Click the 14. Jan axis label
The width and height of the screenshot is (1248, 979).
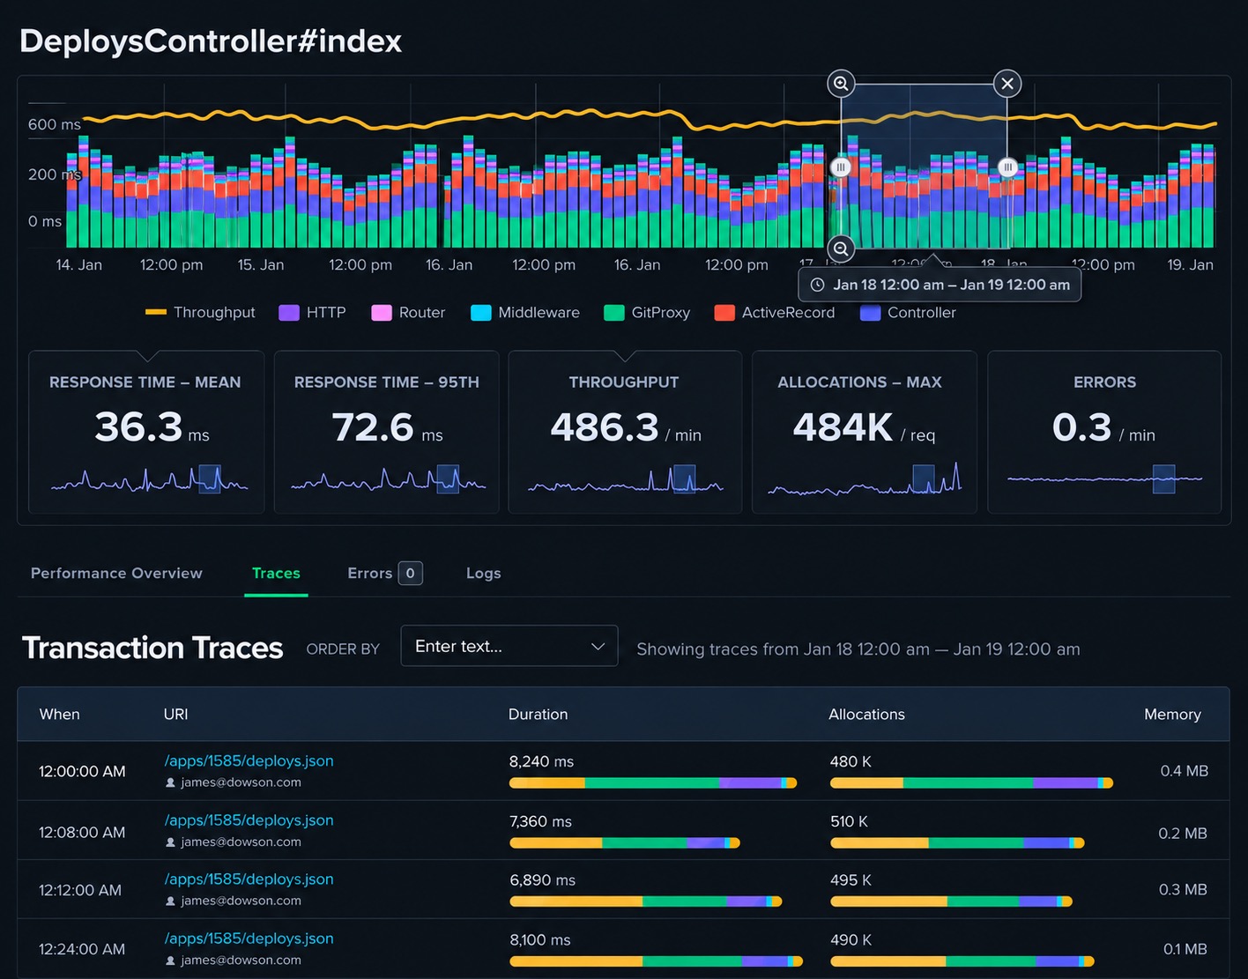(x=79, y=264)
